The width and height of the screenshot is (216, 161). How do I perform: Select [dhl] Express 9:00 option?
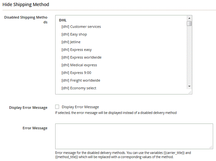[x=76, y=73]
